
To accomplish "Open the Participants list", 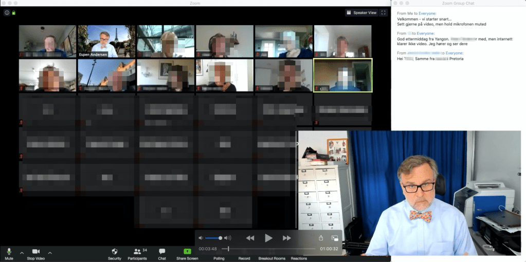I will [x=137, y=252].
